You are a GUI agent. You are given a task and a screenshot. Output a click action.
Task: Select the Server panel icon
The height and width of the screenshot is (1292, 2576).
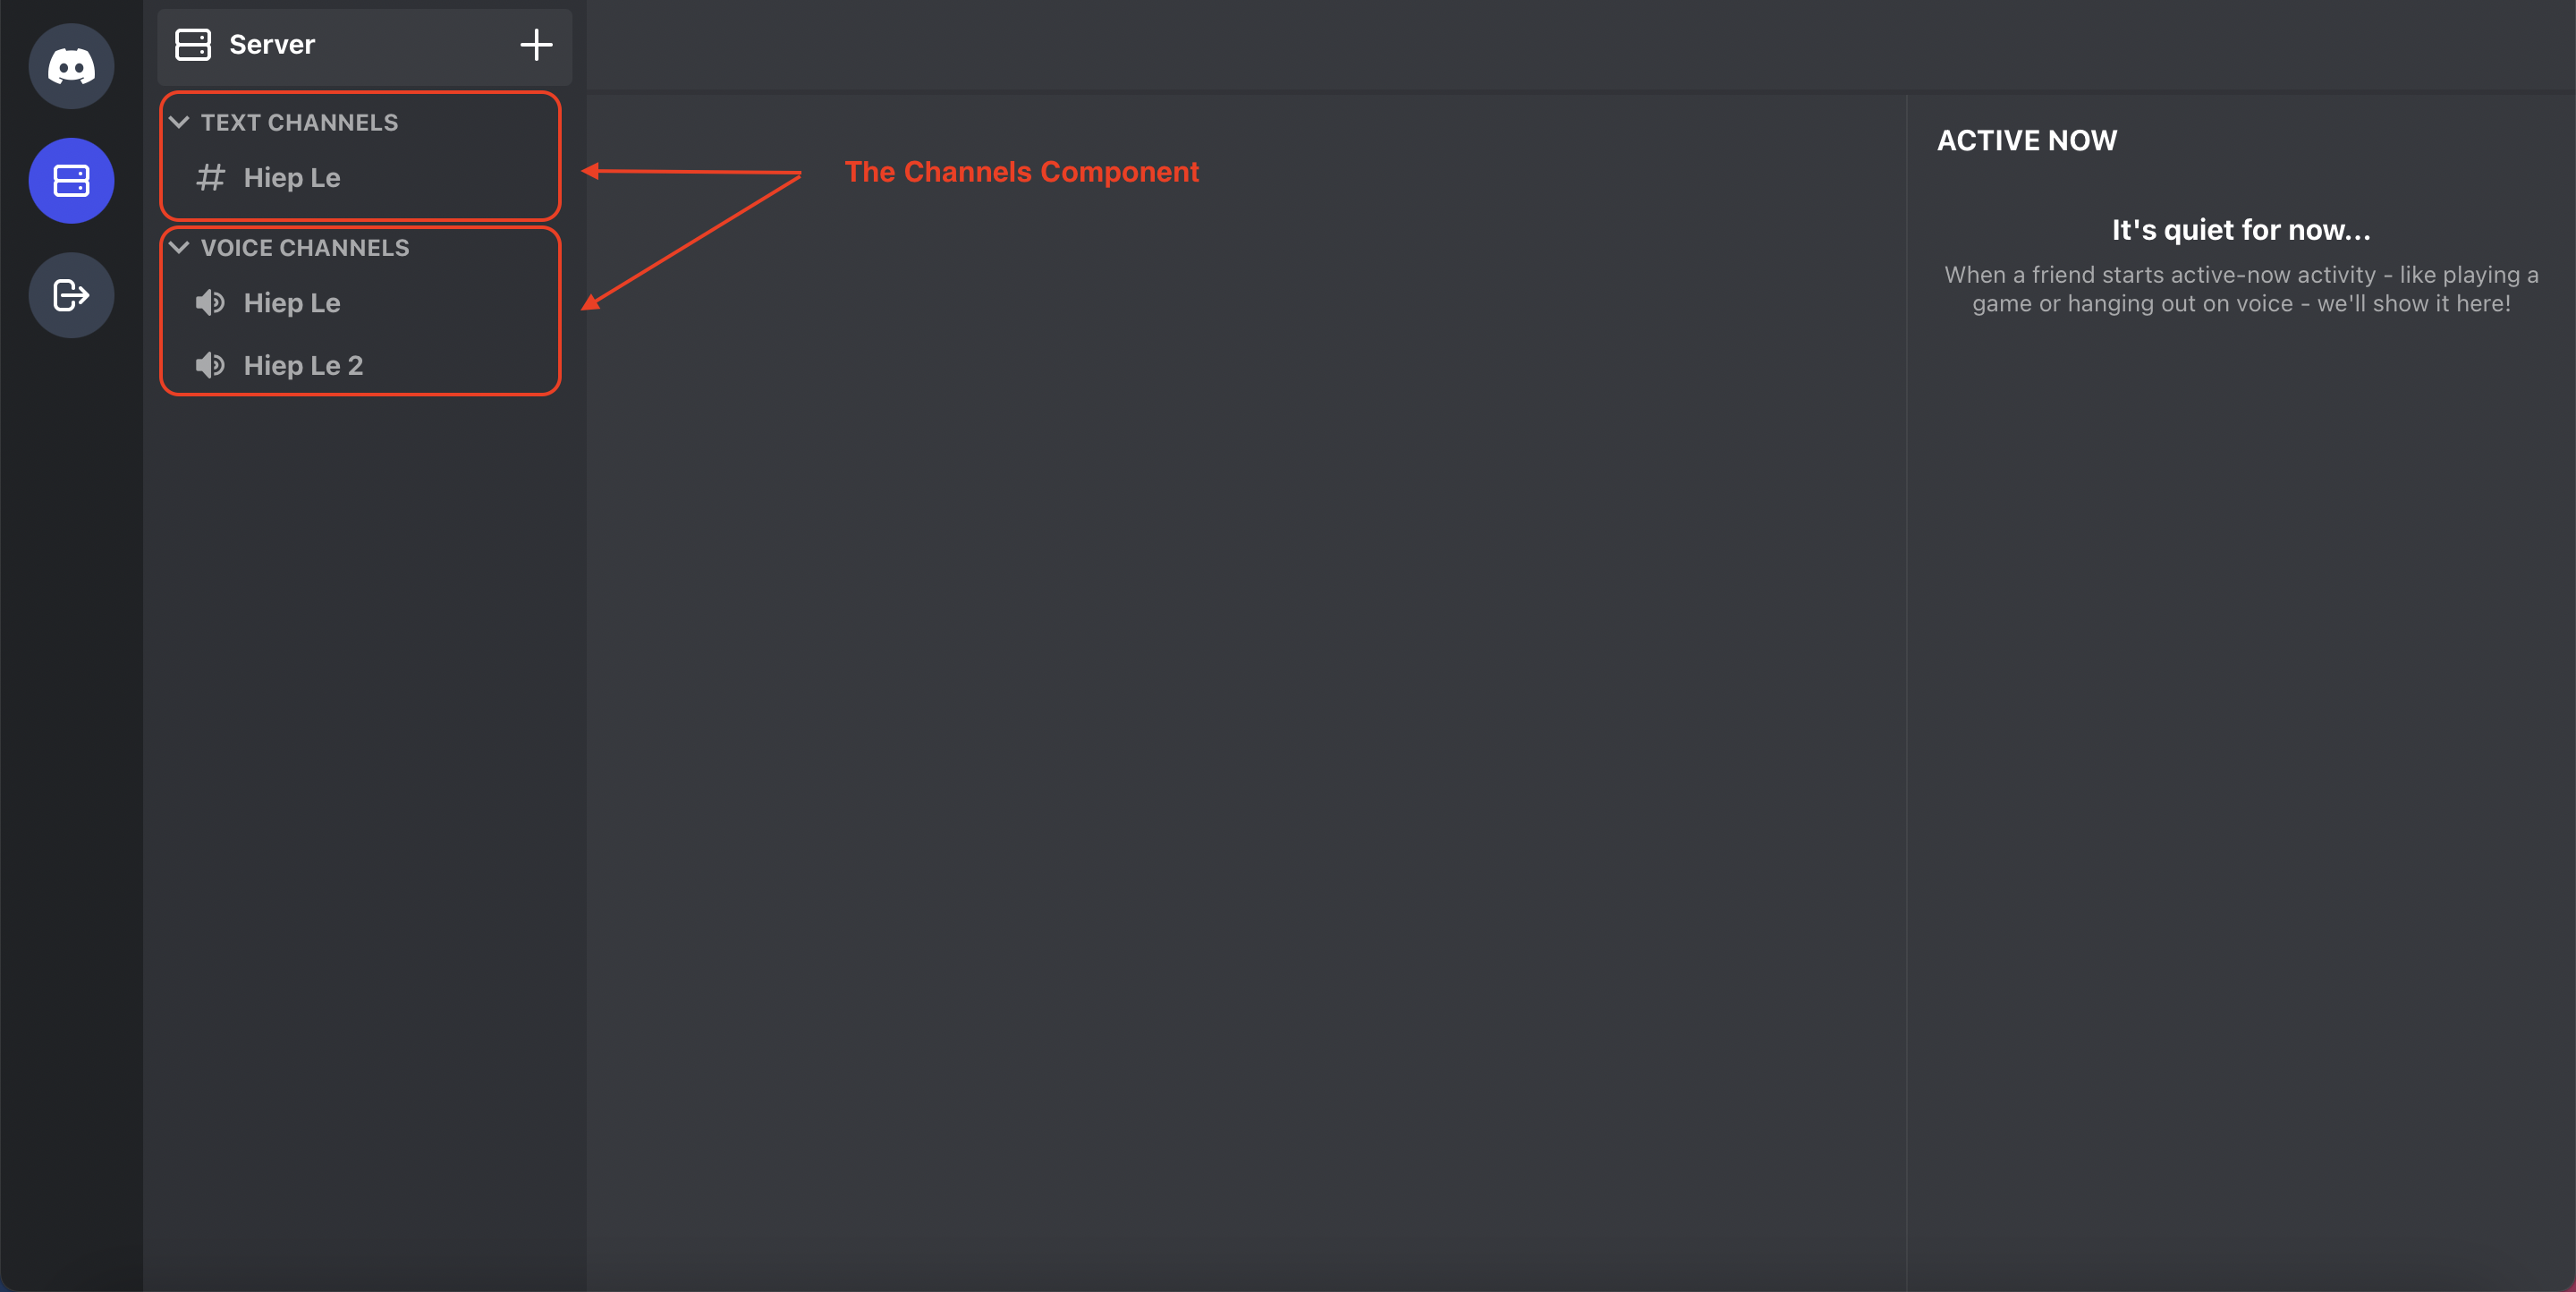point(71,180)
